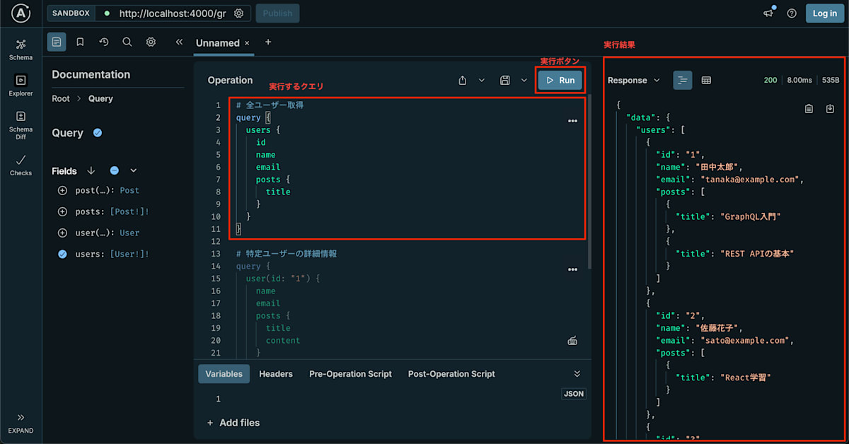Copy the response to clipboard
849x444 pixels.
(x=809, y=108)
